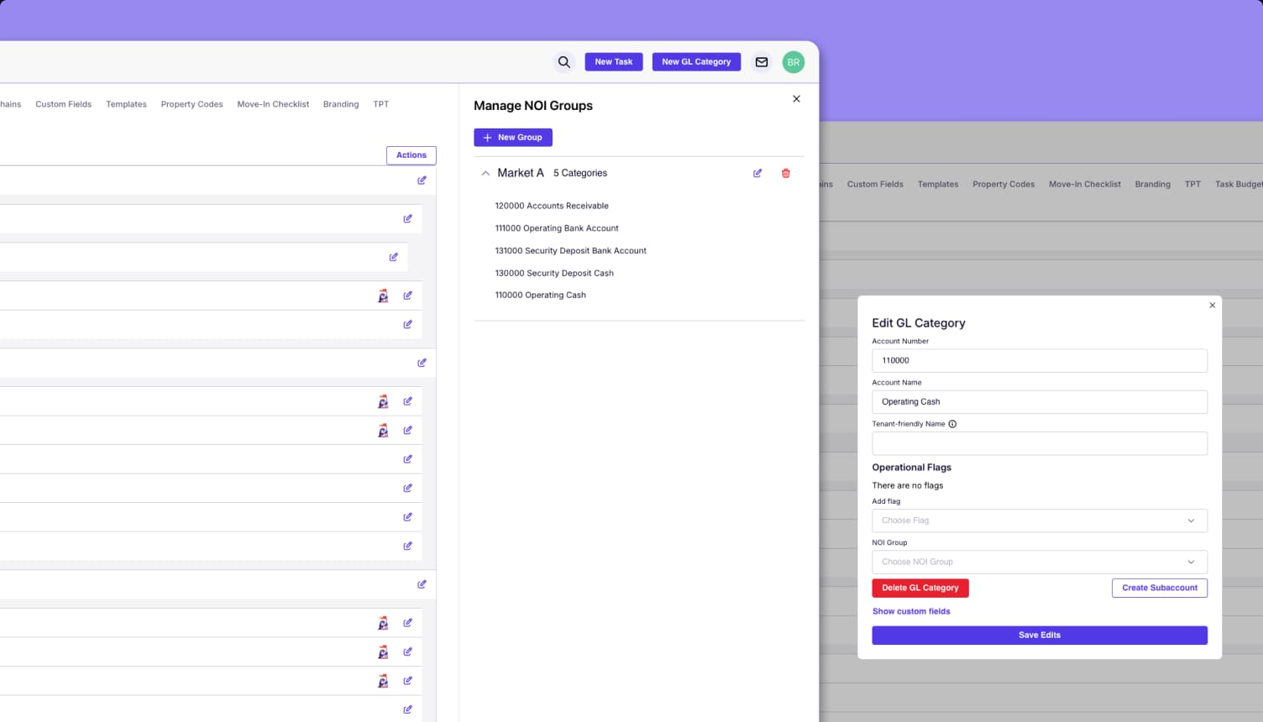Create a group with New Group button
Screen dimensions: 1263x722
512,137
